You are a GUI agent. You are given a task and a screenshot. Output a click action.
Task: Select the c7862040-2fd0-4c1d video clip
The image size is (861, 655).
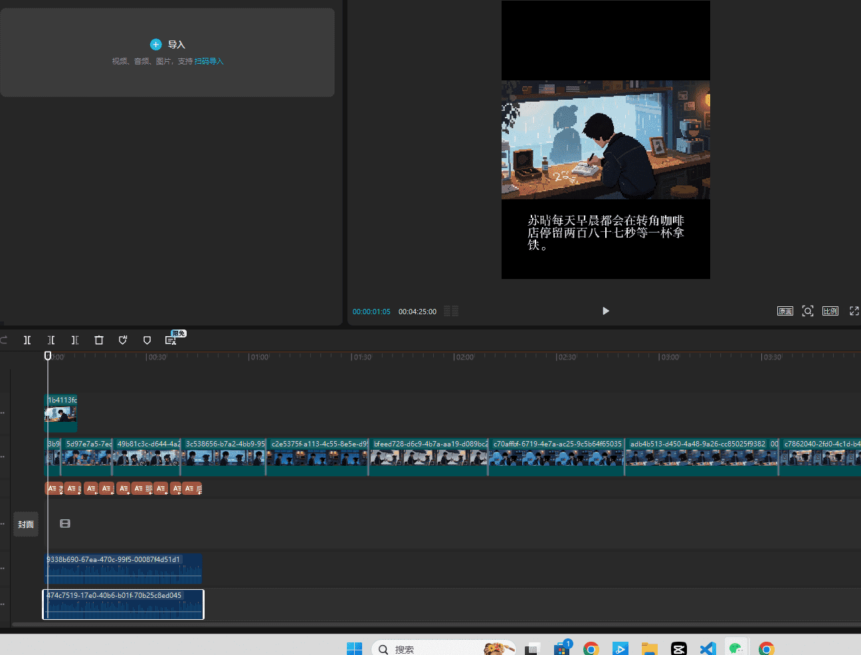820,457
